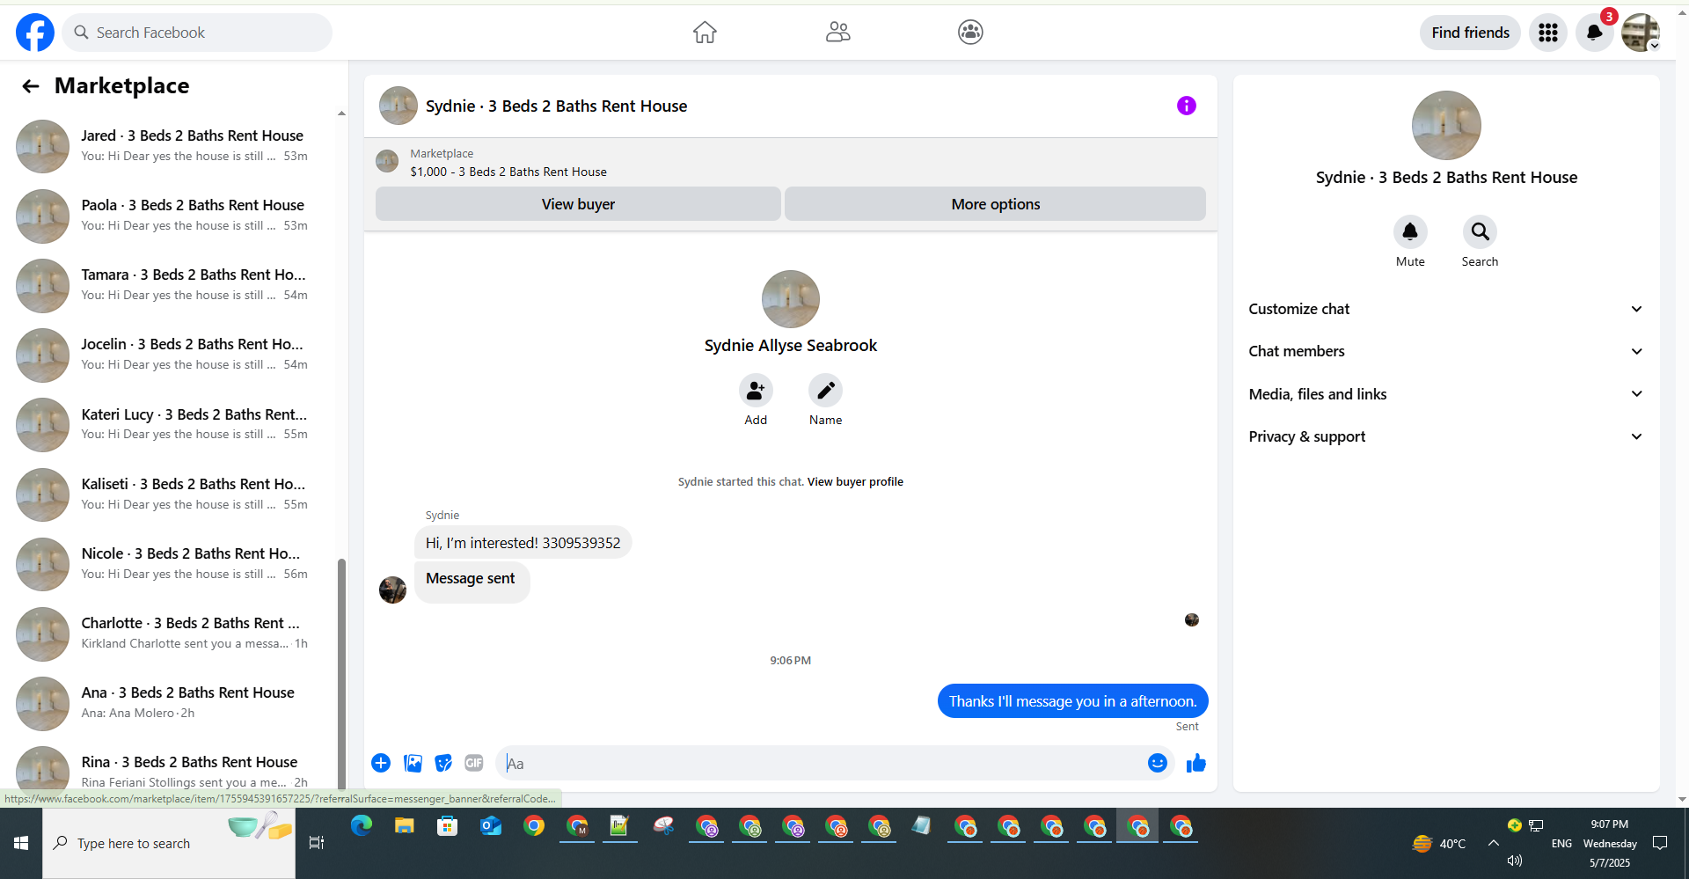1689x879 pixels.
Task: Open the notifications bell with badge
Action: 1594,33
